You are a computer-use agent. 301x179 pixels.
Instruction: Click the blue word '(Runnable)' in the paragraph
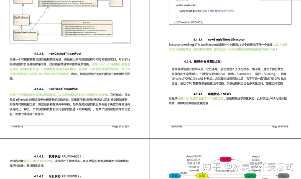pos(243,74)
